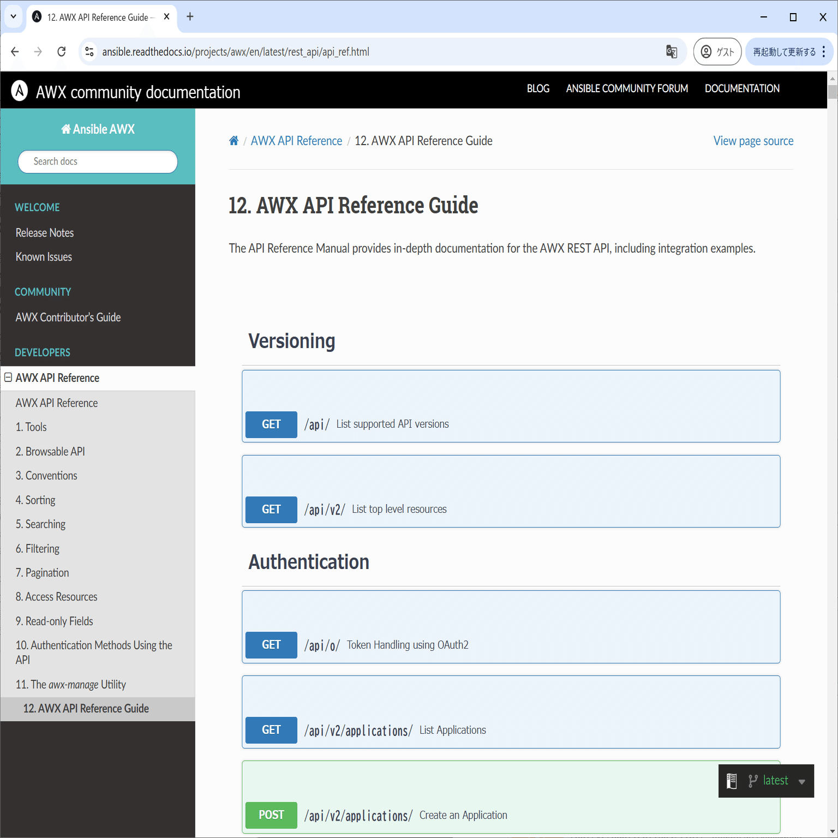Open the View page source link

click(753, 140)
